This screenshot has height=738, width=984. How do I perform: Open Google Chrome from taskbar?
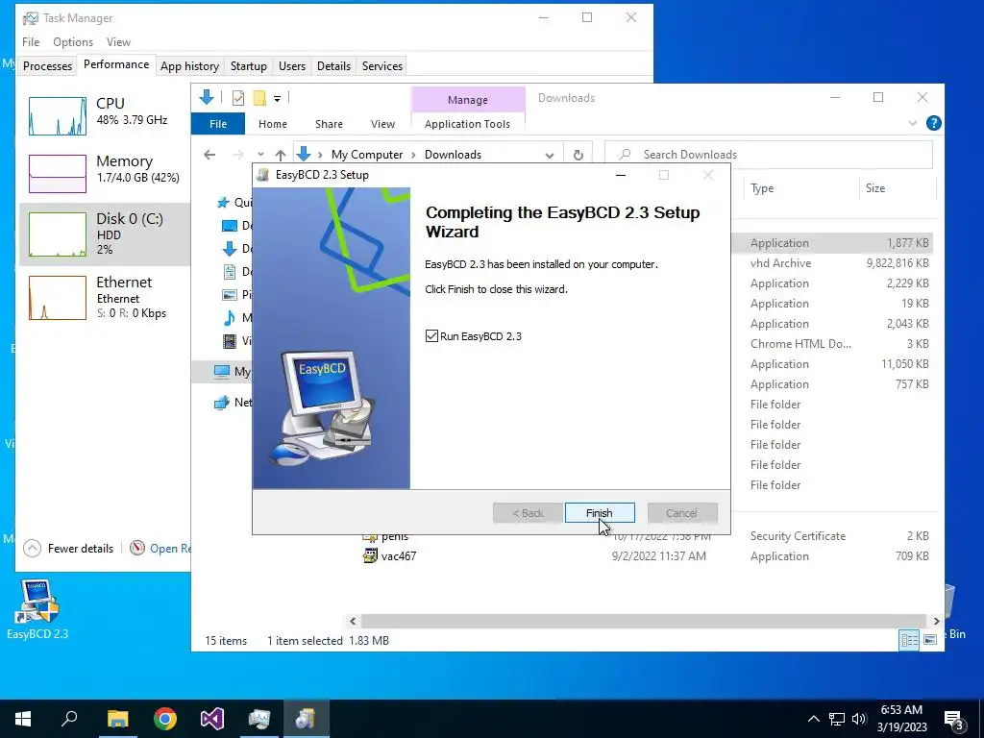pyautogui.click(x=165, y=719)
